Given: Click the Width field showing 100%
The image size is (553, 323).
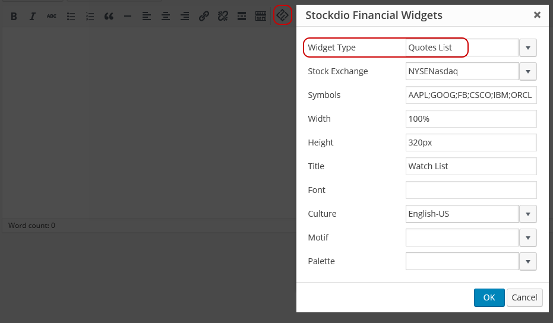Looking at the screenshot, I should (x=471, y=119).
